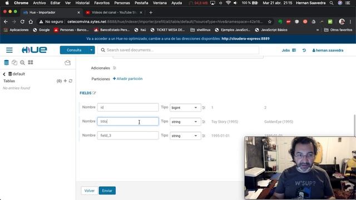356x200 pixels.
Task: Open Otros favoritos bookmarks folder
Action: pos(338,30)
